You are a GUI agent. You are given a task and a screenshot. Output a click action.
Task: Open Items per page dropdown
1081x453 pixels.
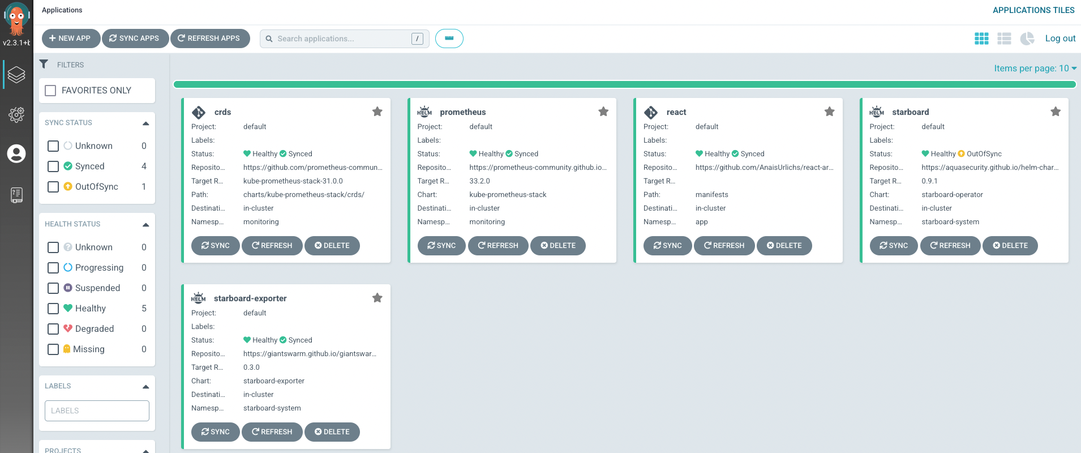(1035, 69)
